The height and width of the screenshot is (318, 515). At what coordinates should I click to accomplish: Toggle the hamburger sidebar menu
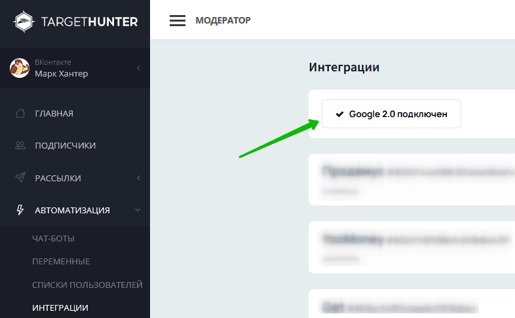[178, 20]
